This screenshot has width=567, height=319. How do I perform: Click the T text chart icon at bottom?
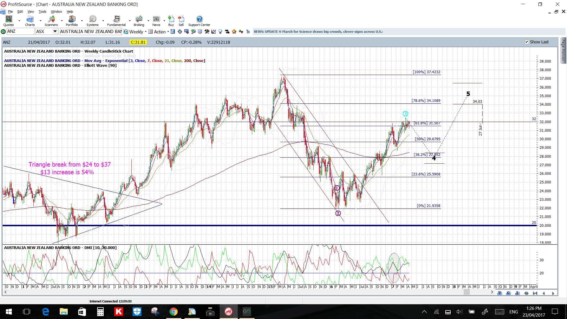pos(500,293)
